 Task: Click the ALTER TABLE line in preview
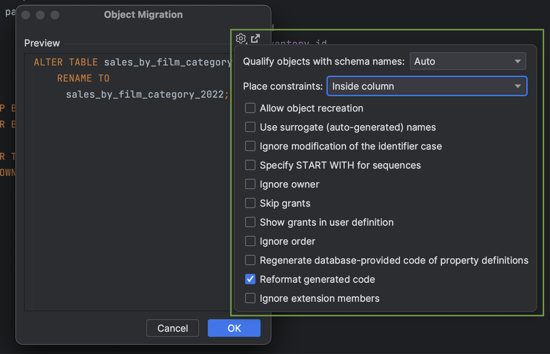(132, 62)
